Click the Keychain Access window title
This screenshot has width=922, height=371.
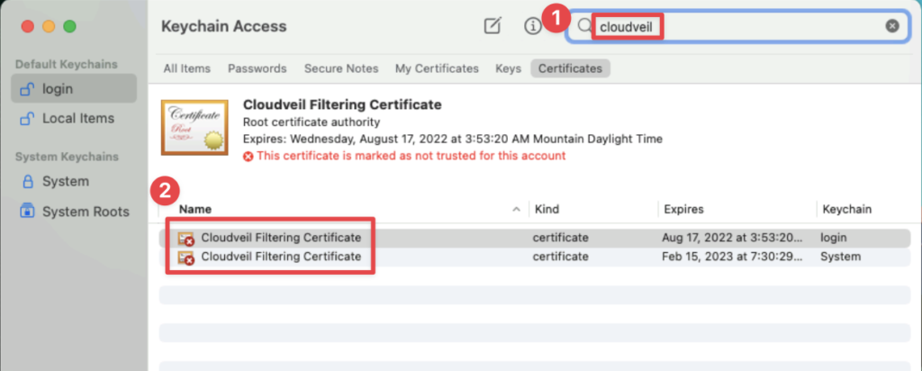click(224, 26)
